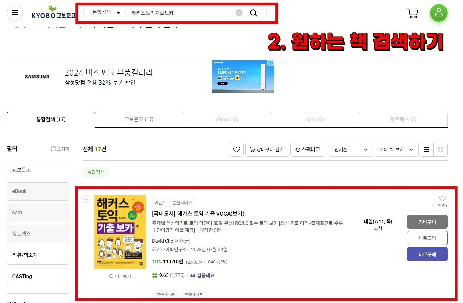
Task: Open the hamburger menu
Action: pos(15,13)
